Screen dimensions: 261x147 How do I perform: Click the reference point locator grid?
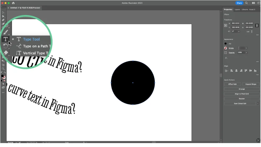(x=225, y=25)
